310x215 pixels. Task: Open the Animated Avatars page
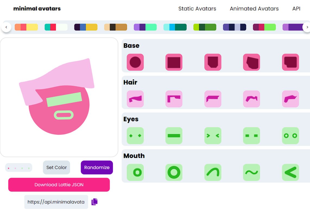254,9
